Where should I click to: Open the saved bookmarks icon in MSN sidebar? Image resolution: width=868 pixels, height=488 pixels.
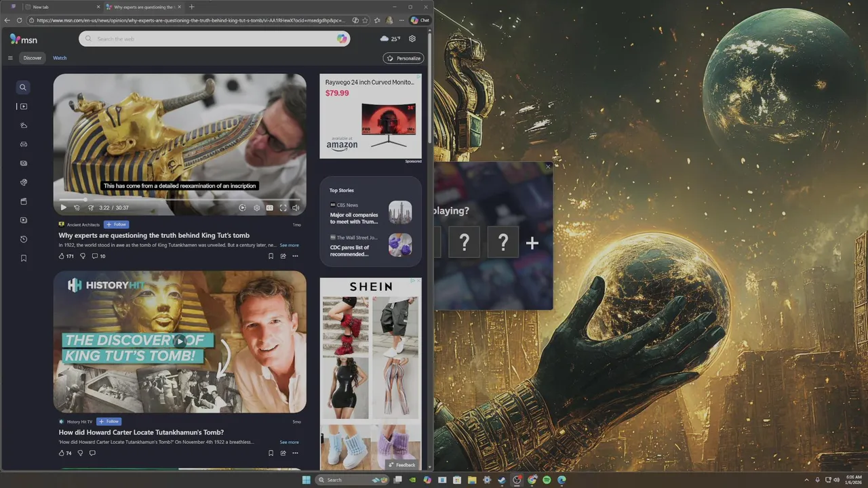[x=23, y=258]
